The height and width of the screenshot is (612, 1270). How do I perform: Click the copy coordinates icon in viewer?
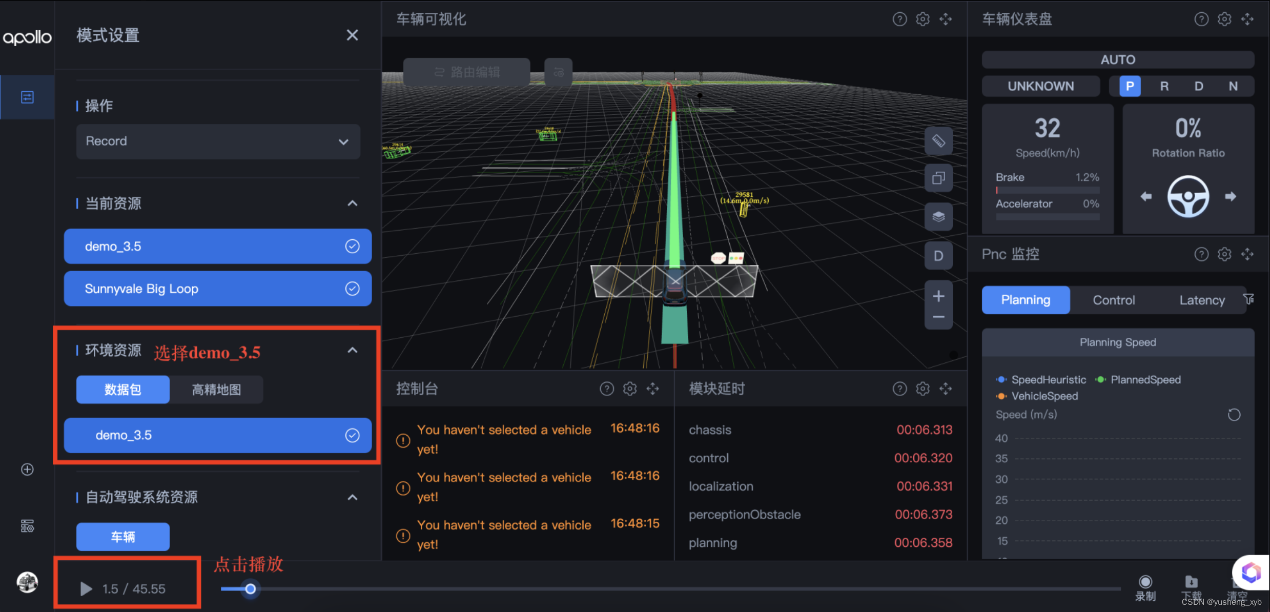click(x=938, y=178)
